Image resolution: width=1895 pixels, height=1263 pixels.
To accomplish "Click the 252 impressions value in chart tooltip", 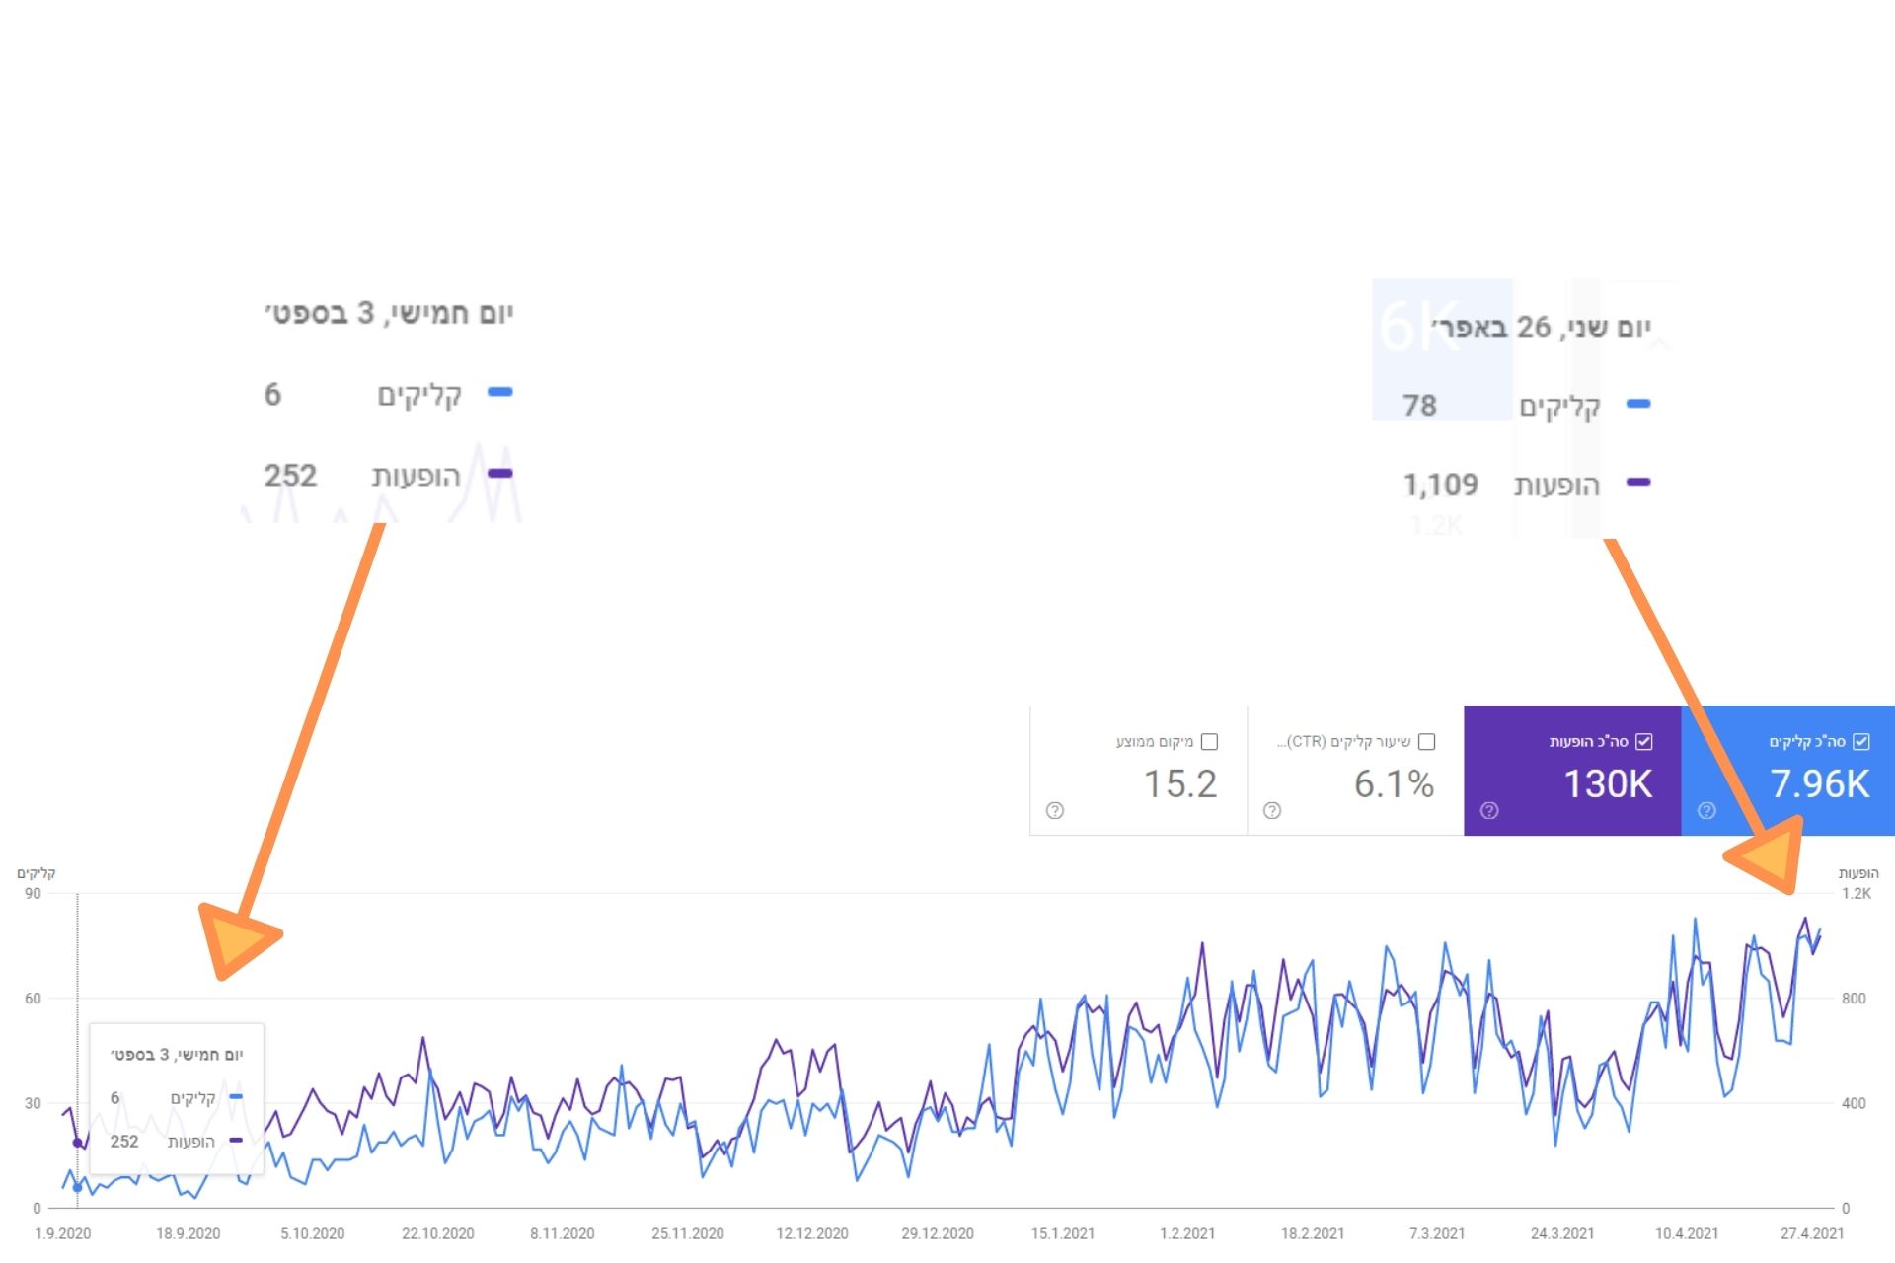I will pyautogui.click(x=124, y=1142).
